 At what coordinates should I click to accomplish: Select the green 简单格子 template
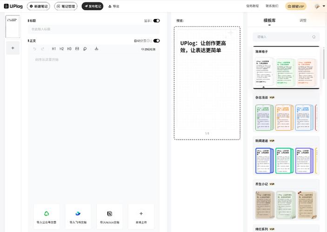285,72
